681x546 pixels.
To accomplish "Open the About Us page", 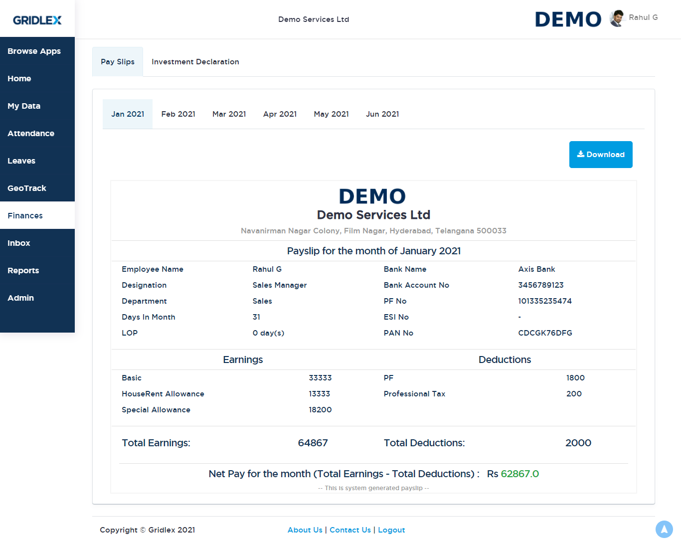I will pos(305,530).
